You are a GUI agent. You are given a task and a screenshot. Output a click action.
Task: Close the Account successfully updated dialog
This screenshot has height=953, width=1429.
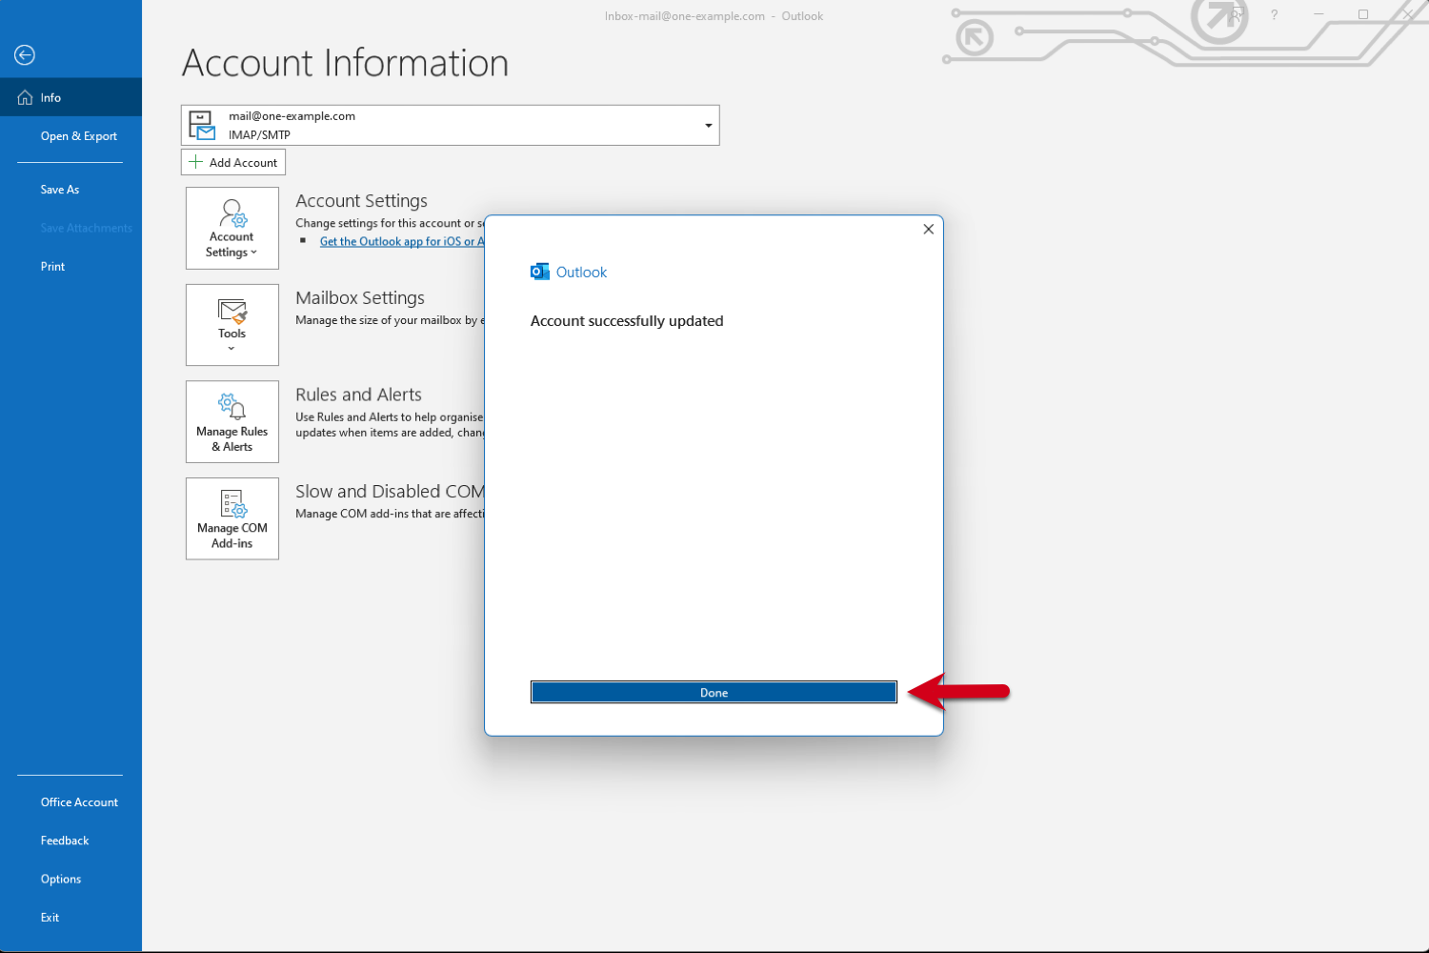point(928,229)
